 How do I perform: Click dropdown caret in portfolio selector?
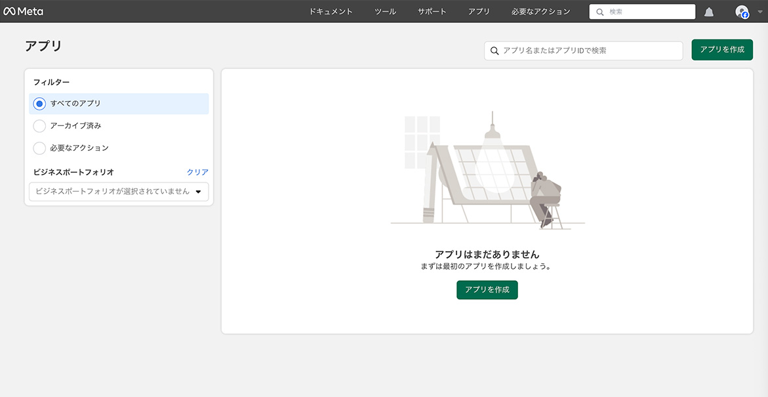[199, 192]
